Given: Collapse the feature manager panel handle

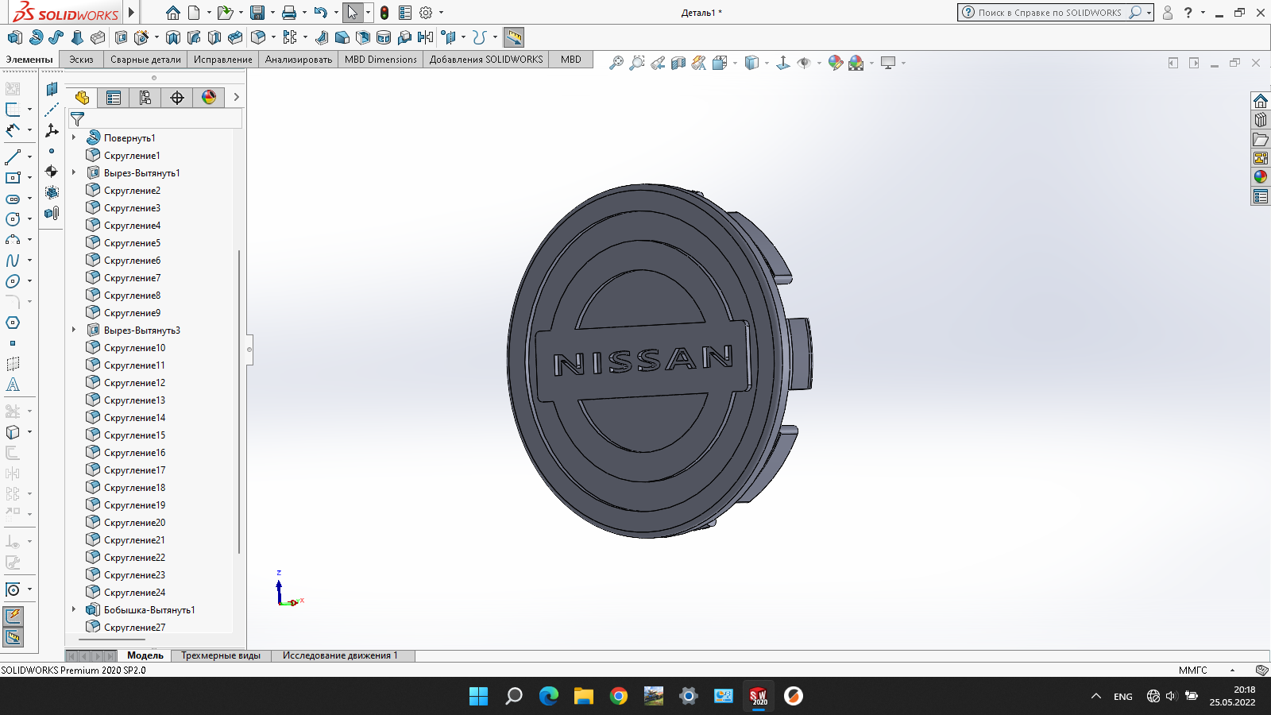Looking at the screenshot, I should coord(249,350).
